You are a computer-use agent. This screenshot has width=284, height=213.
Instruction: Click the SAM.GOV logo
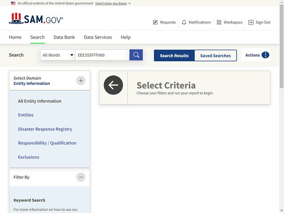click(36, 19)
